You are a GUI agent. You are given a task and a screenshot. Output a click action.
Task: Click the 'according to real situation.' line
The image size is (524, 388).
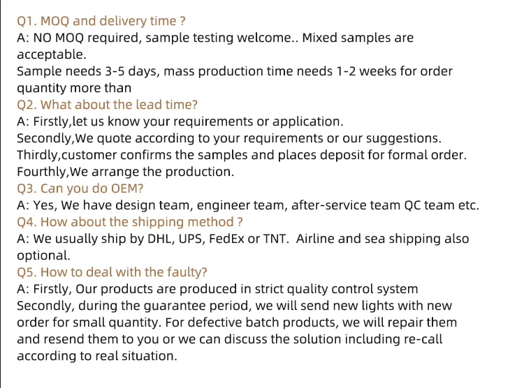[x=97, y=356]
